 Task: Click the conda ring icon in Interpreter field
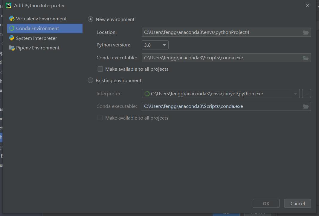(x=147, y=94)
